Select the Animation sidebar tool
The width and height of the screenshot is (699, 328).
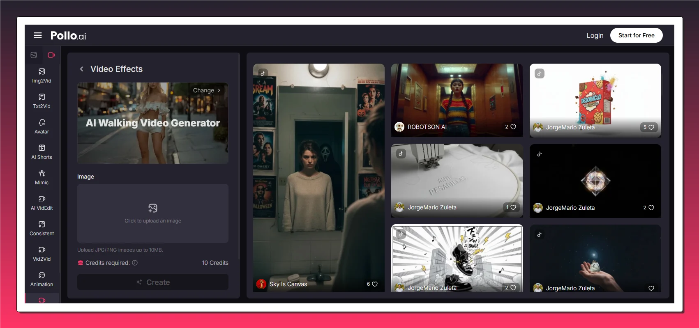pos(42,279)
